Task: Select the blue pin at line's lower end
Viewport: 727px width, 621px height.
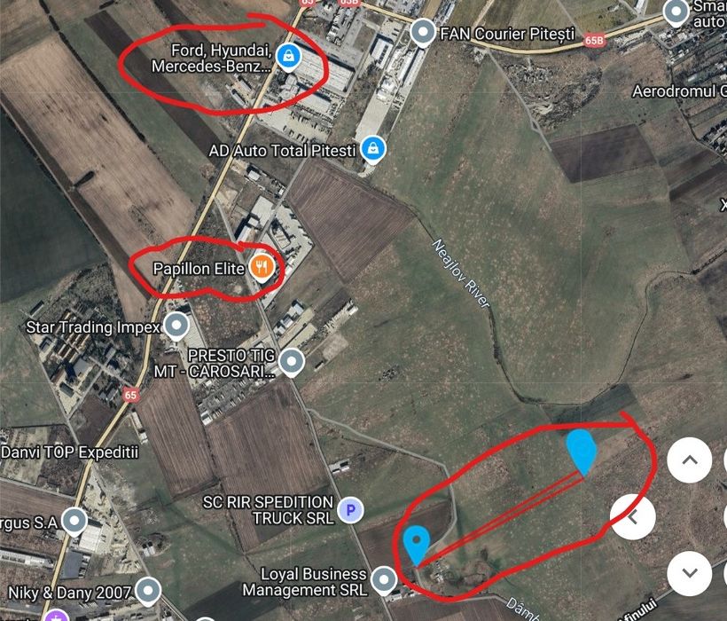Action: point(417,546)
